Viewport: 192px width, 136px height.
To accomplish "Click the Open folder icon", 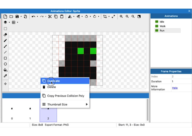I will point(11,17).
